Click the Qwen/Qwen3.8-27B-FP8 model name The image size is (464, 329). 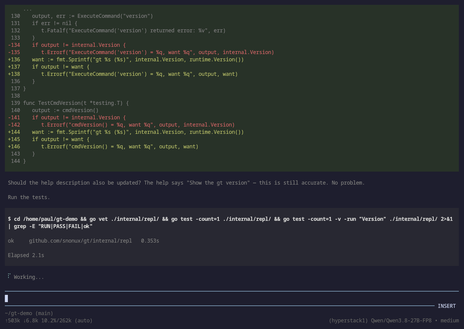[402, 321]
